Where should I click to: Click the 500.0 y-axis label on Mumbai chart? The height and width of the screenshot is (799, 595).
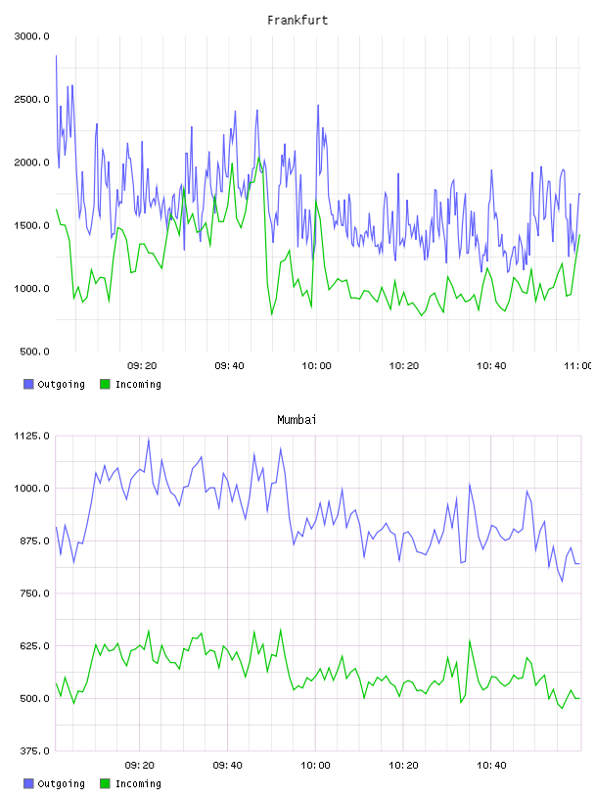pos(34,698)
